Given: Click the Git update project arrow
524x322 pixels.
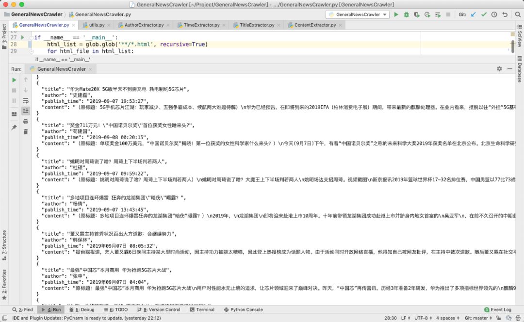Looking at the screenshot, I should tap(473, 15).
